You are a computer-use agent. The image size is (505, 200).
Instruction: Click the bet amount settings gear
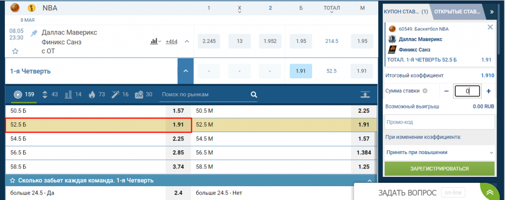click(425, 91)
